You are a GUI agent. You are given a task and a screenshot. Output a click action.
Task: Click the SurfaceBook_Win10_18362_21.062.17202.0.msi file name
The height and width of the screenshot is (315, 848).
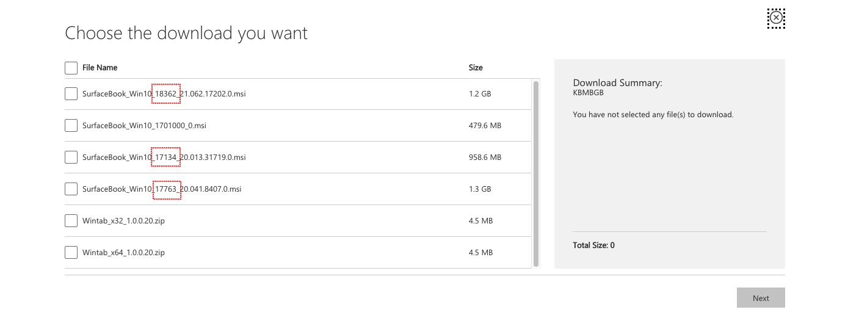click(164, 94)
